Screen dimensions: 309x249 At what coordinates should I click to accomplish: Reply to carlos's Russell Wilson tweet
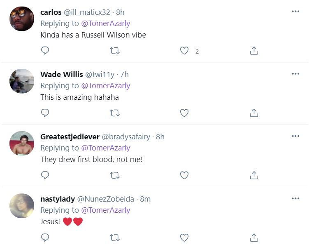coord(45,51)
